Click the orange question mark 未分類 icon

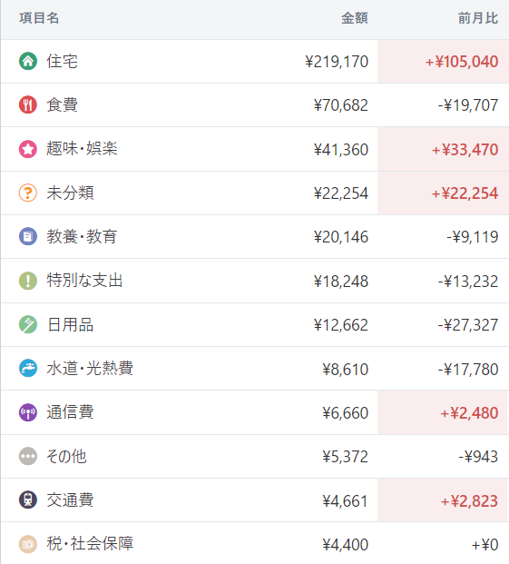coord(27,193)
